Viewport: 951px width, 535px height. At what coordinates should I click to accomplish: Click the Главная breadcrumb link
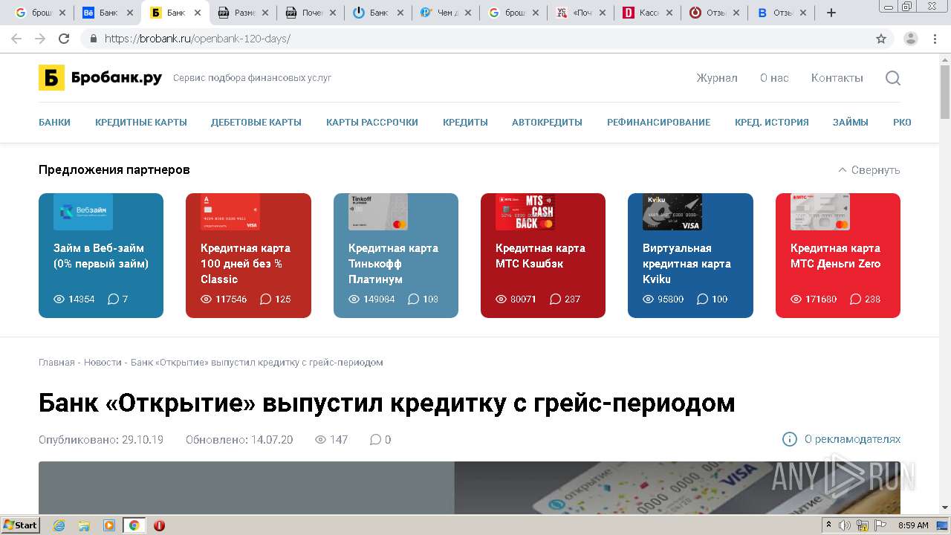click(x=56, y=363)
